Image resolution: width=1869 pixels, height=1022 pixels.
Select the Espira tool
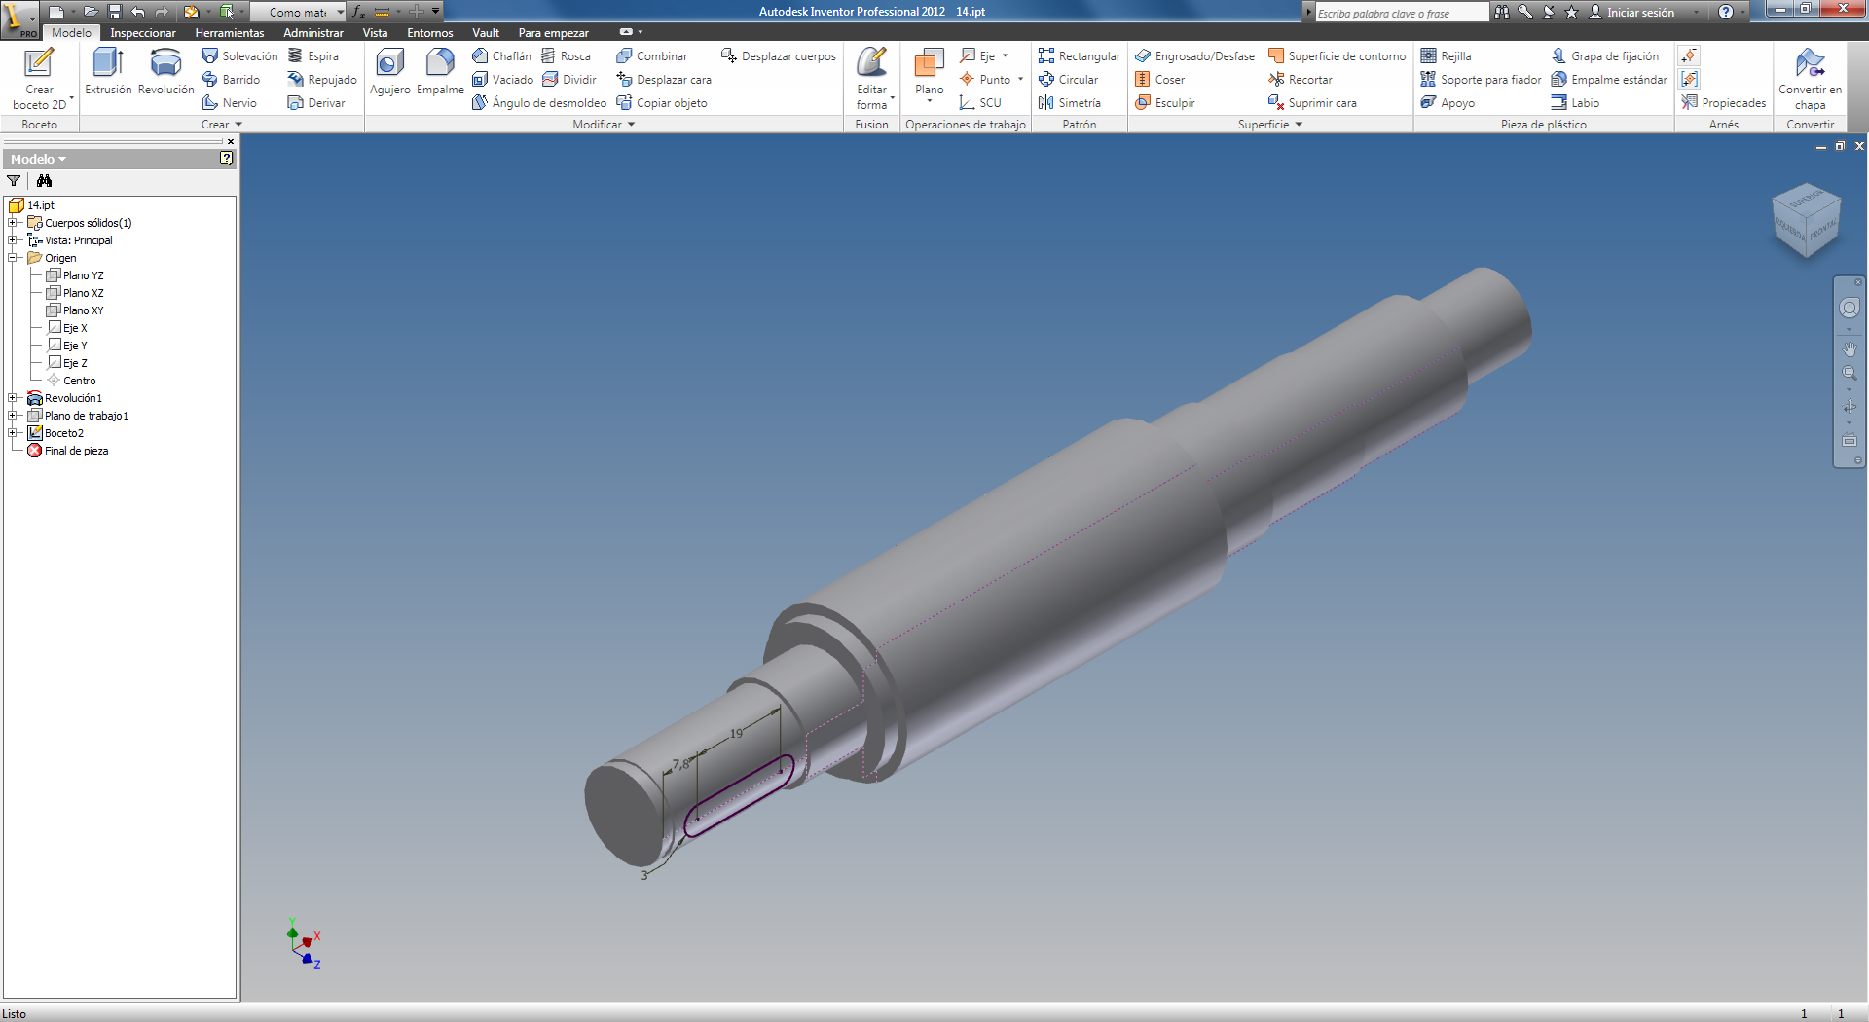click(x=312, y=56)
